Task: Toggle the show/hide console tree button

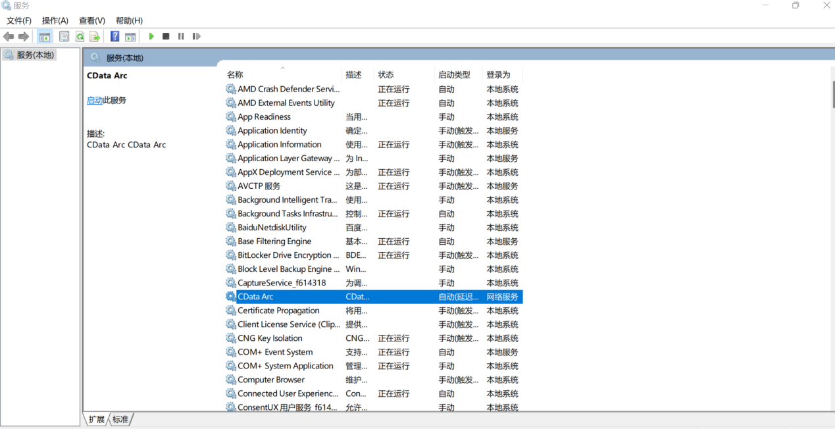Action: 45,37
